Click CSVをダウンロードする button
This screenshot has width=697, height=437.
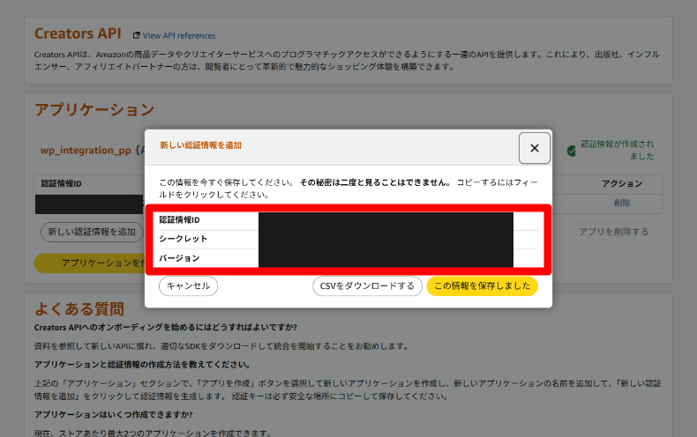click(367, 286)
